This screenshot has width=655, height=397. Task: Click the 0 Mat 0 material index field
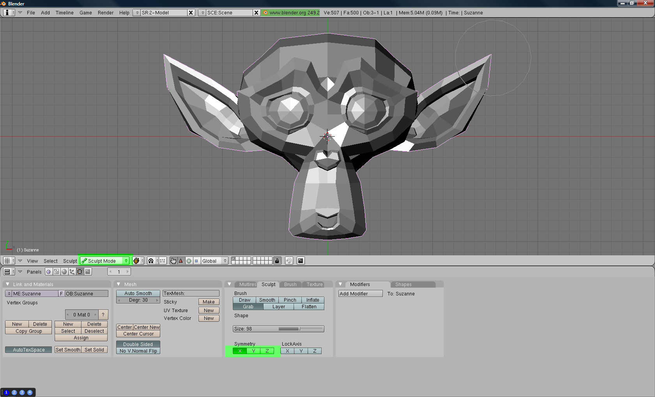pos(81,314)
